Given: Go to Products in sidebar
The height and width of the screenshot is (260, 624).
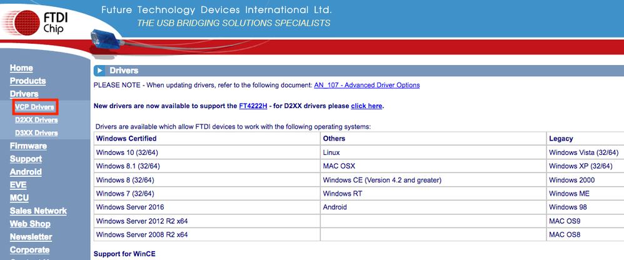Looking at the screenshot, I should click(x=28, y=81).
